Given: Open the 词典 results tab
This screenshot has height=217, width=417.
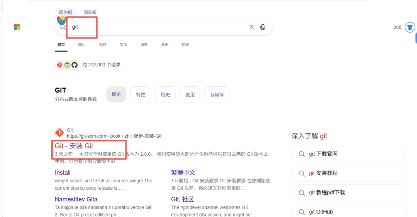Looking at the screenshot, I should pos(144,45).
